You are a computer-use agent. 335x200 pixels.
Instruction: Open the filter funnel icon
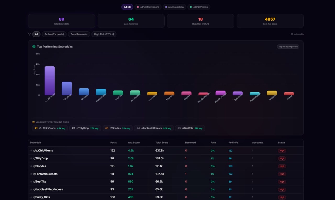point(29,34)
